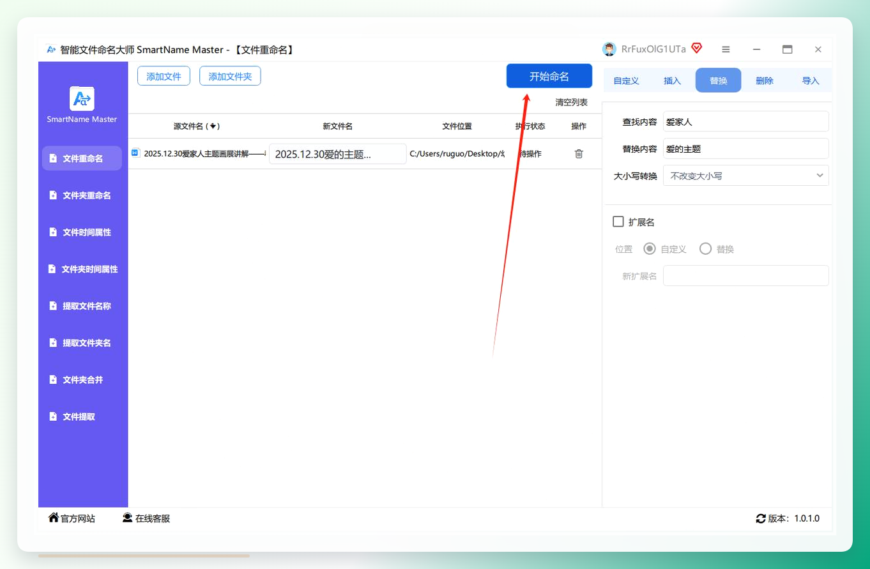Open the 大小写转换 dropdown
The height and width of the screenshot is (569, 870).
[x=746, y=176]
